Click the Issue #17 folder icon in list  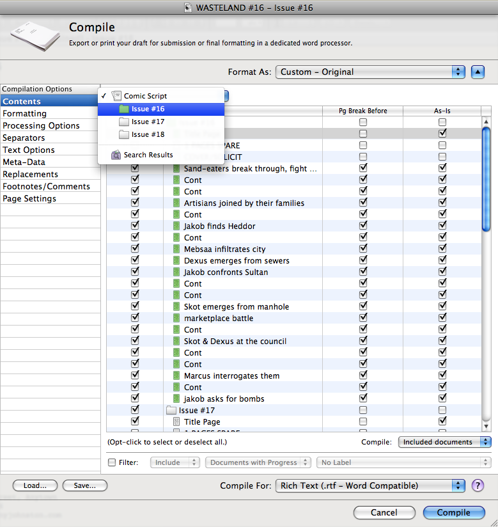[x=171, y=411]
